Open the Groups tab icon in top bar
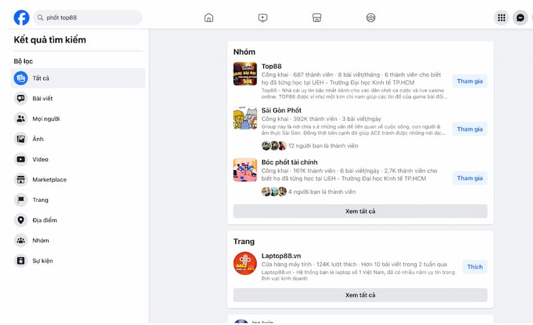 pos(371,18)
